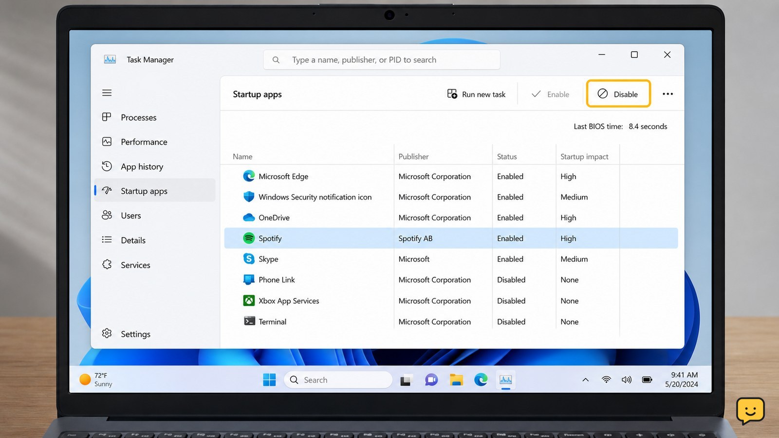
Task: Focus the Task Manager search field
Action: pyautogui.click(x=382, y=60)
